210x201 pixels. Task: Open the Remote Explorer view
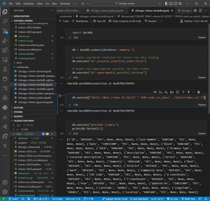tap(5, 60)
